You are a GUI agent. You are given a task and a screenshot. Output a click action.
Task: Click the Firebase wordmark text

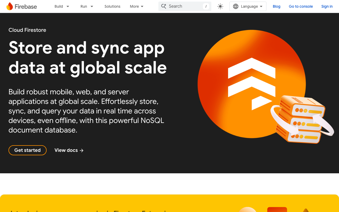point(26,7)
